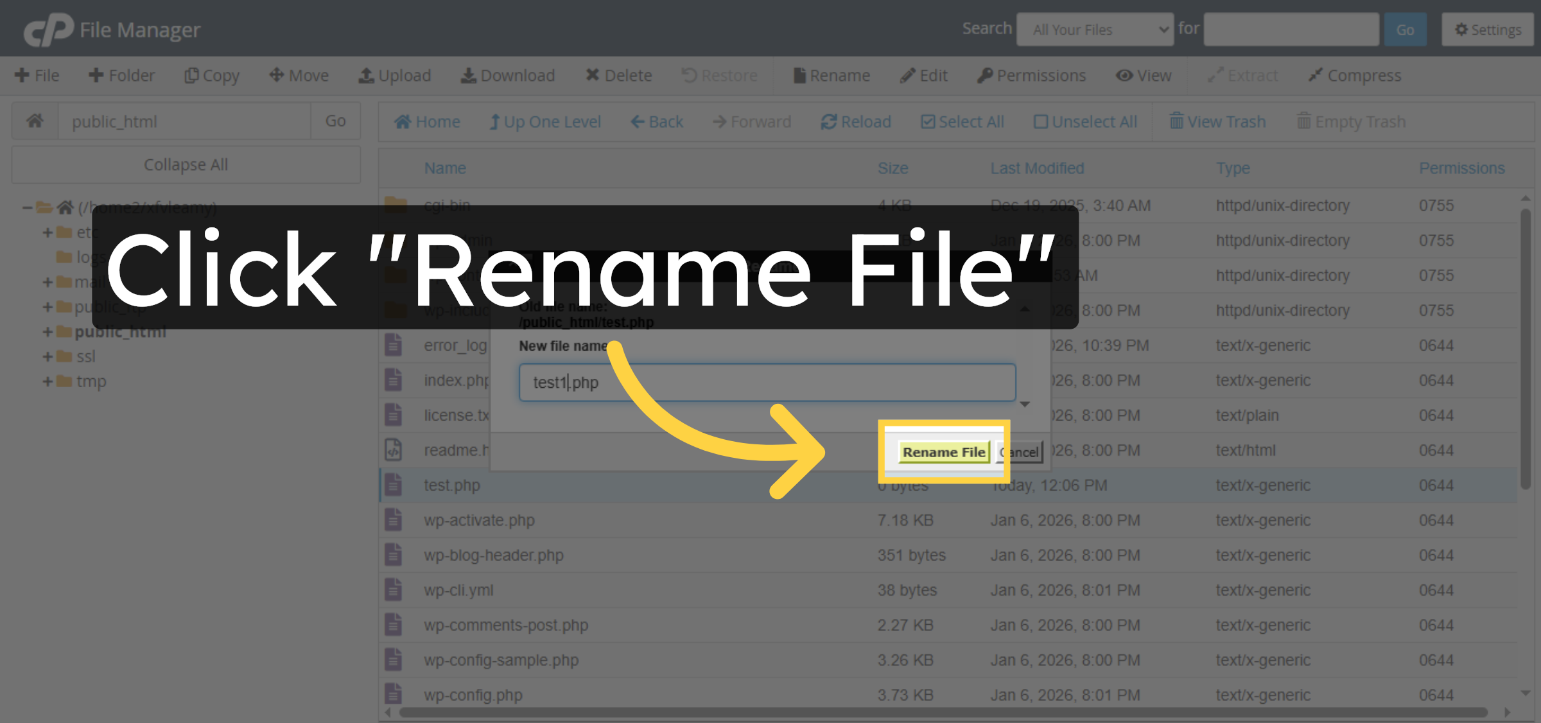Collapse All folders in the sidebar

(186, 164)
